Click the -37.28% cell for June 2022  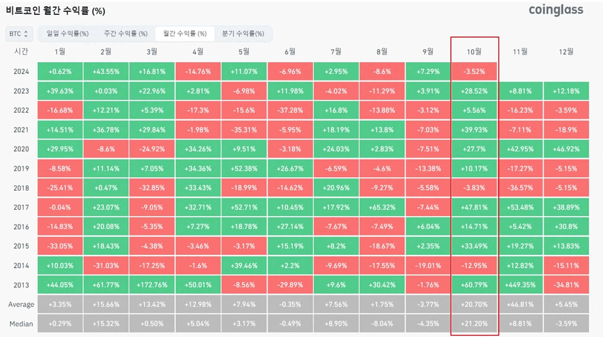(290, 110)
